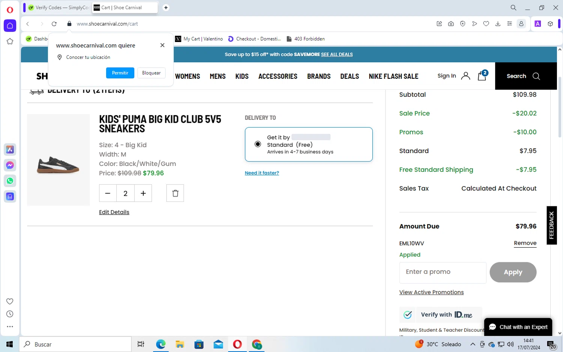
Task: Open the BRANDS menu
Action: (x=319, y=76)
